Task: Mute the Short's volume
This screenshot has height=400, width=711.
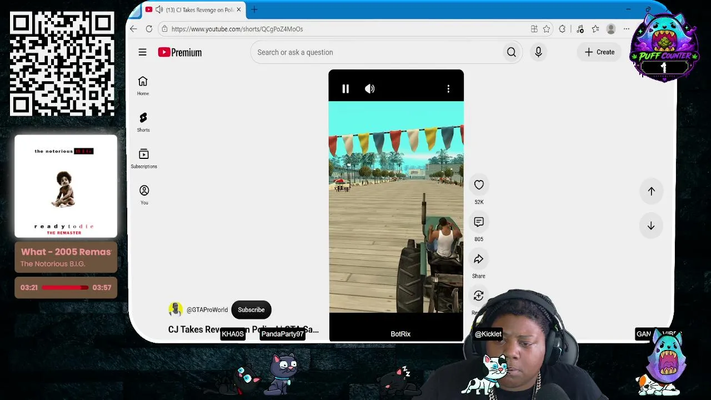Action: coord(369,89)
